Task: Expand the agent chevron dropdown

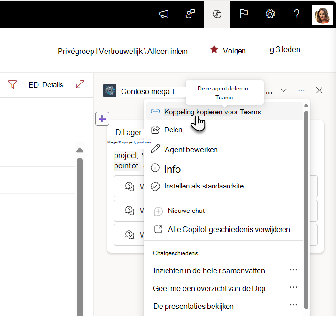Action: pos(284,90)
